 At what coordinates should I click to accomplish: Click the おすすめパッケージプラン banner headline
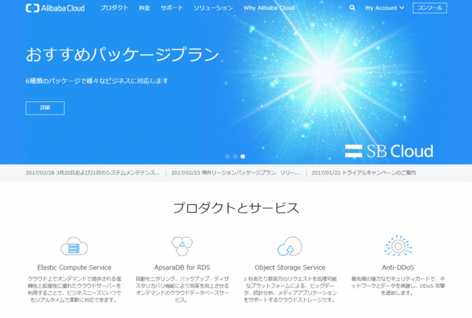tap(122, 54)
